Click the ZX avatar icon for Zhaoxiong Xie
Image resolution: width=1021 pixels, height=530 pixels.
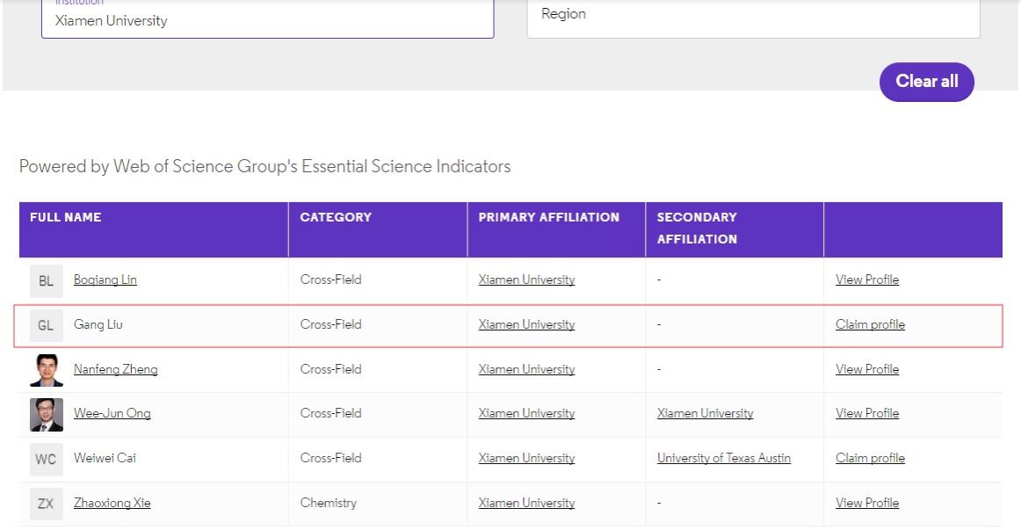coord(46,505)
